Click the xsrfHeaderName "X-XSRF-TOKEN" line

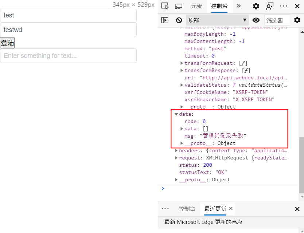pos(229,99)
